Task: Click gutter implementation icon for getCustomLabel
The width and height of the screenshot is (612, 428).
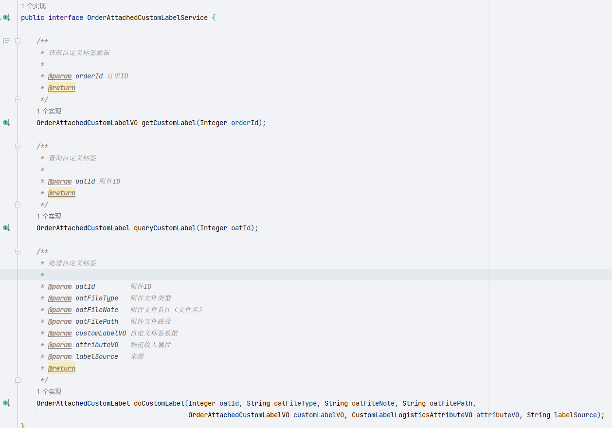Action: 6,123
